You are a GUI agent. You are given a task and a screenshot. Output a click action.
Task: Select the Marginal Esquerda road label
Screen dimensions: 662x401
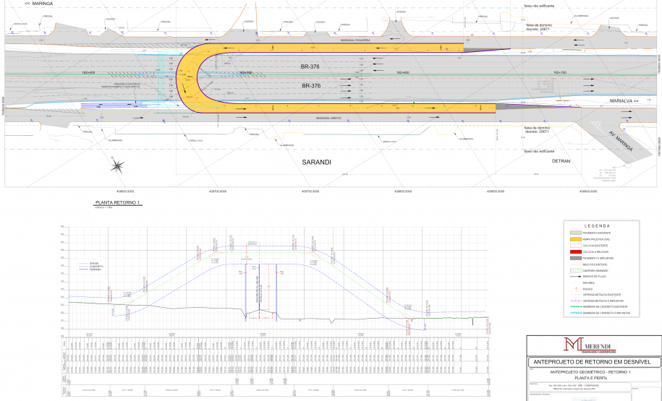(355, 40)
